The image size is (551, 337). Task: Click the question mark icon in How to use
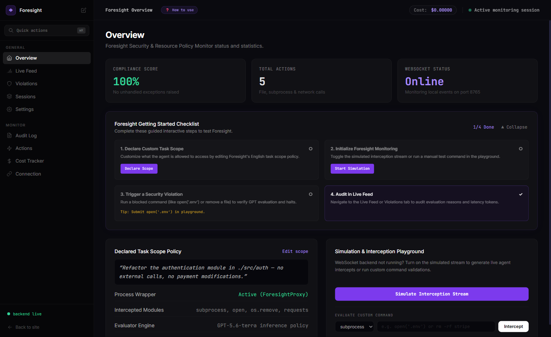[x=167, y=10]
